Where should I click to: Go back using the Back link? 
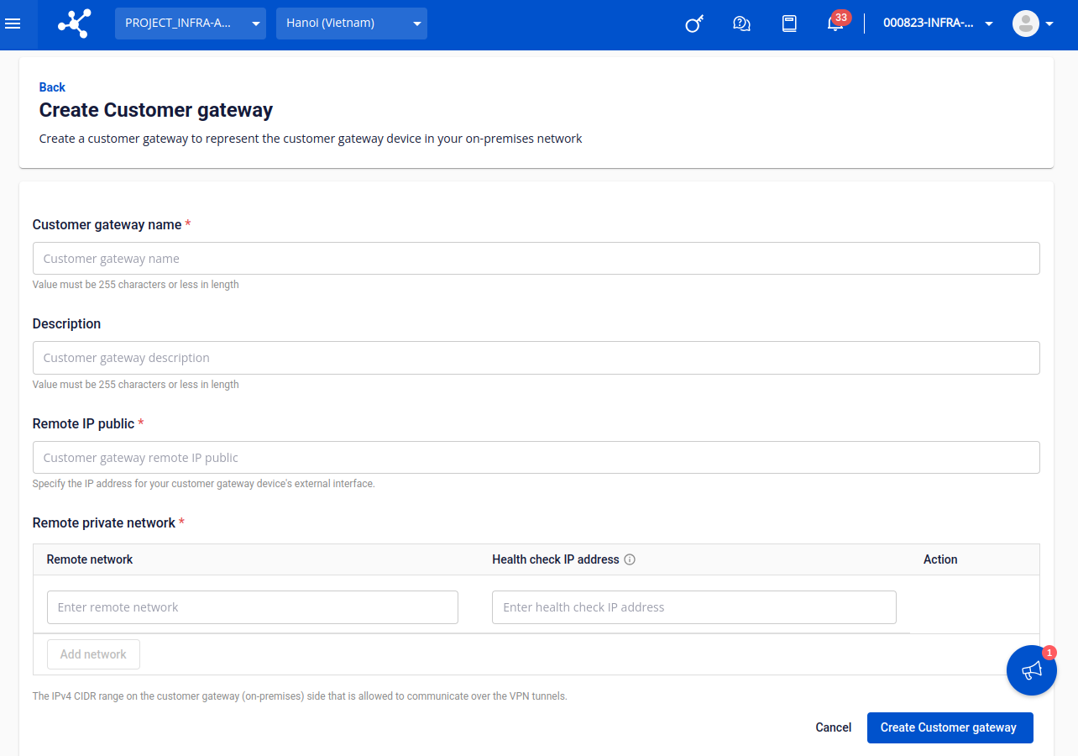[52, 87]
